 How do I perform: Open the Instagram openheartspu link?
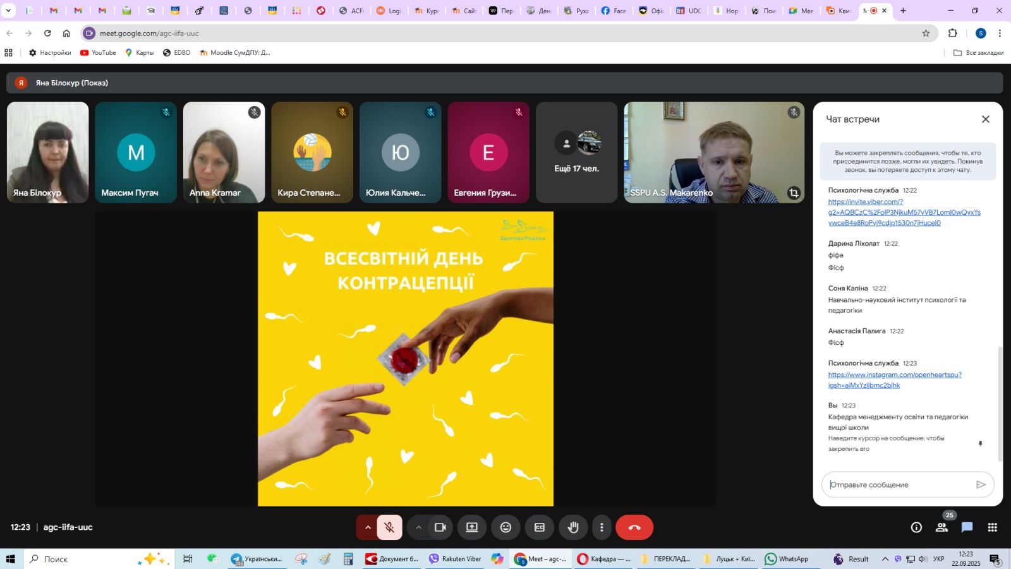click(894, 380)
